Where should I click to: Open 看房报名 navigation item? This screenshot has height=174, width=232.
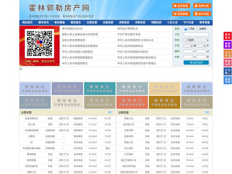76,23
